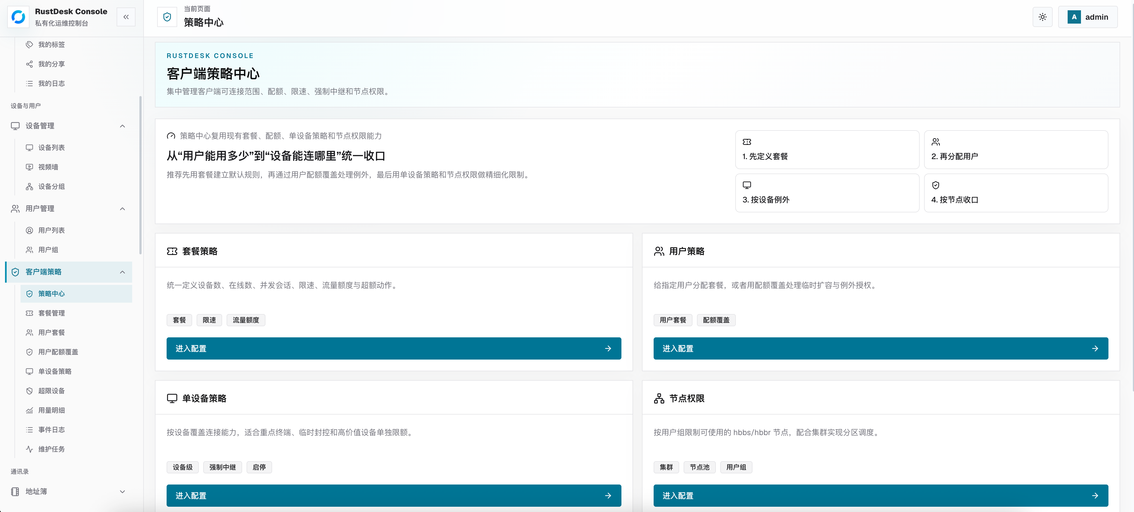Click the 流量额度 tag
Screen dimensions: 1134x512
246,320
